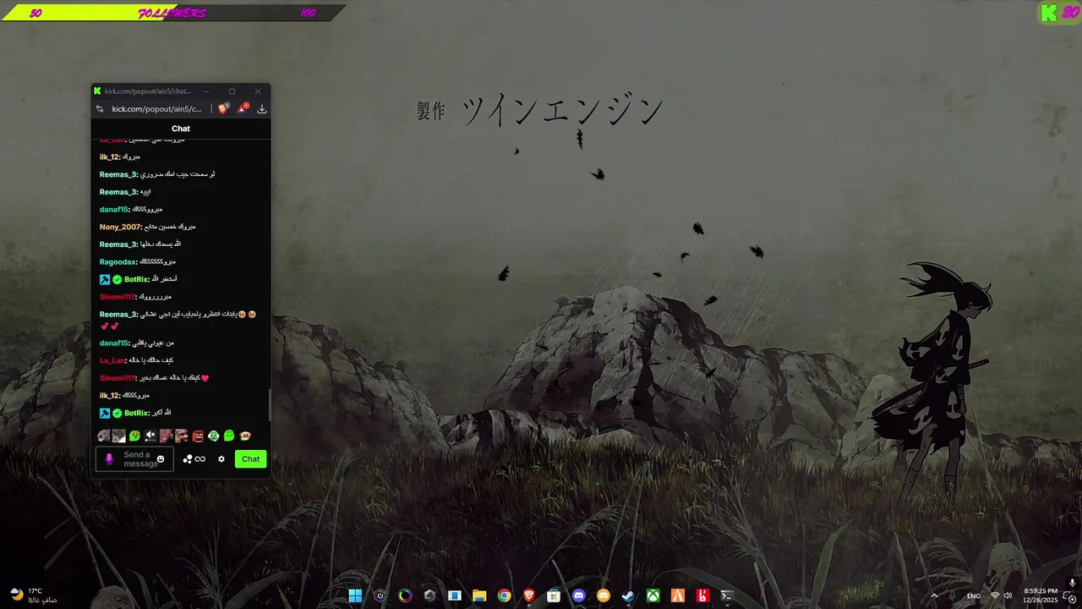Click the Chat header text
The image size is (1082, 609).
pyautogui.click(x=181, y=129)
